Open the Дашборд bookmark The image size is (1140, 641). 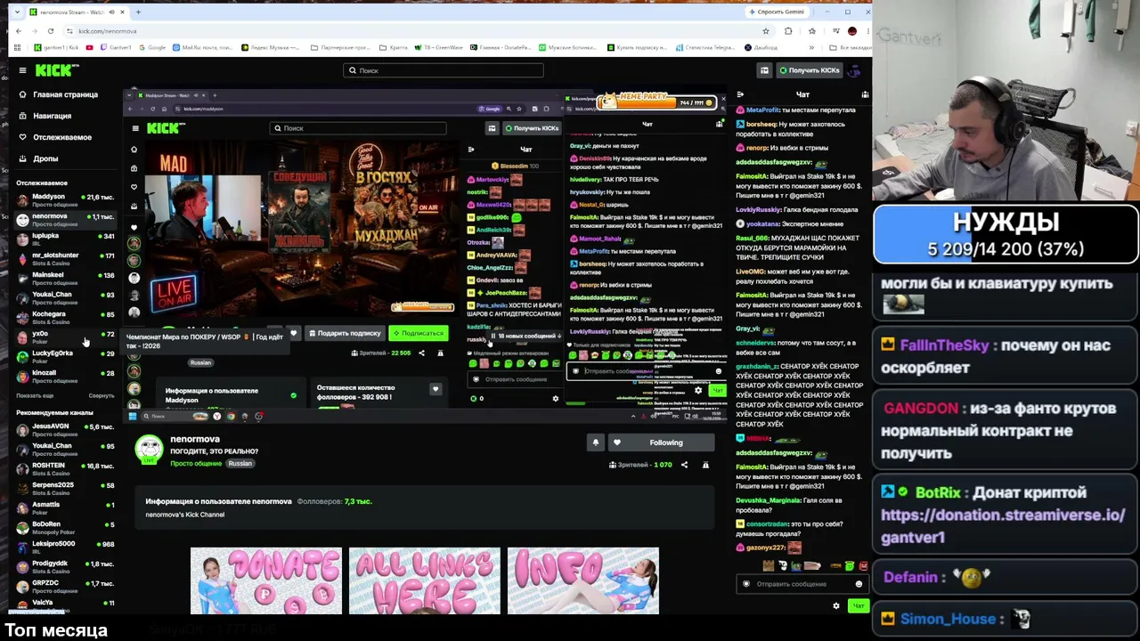760,47
